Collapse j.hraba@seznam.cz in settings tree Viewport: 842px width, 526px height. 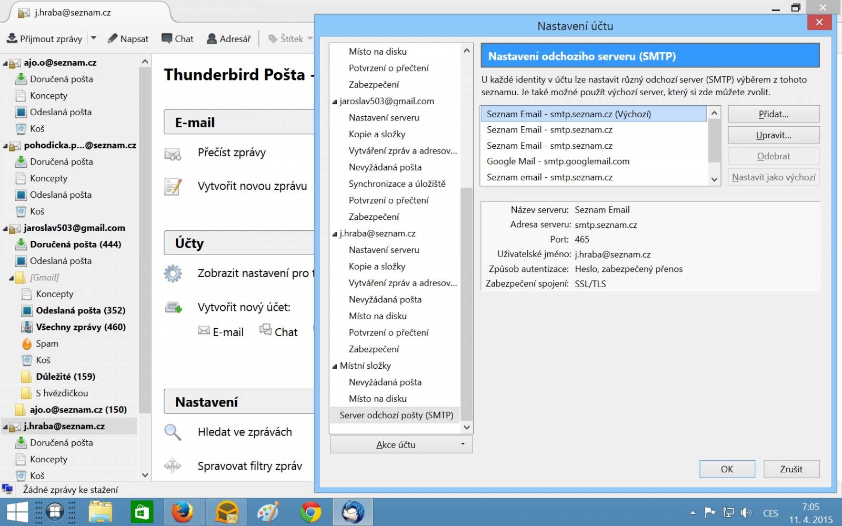335,234
